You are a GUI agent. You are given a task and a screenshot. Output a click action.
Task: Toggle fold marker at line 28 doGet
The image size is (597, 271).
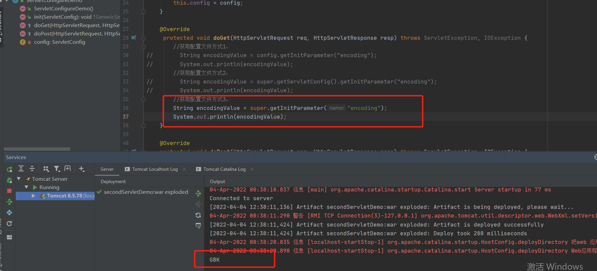[x=144, y=38]
